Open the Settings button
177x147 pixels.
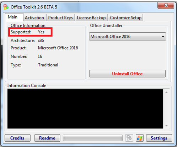pyautogui.click(x=159, y=138)
